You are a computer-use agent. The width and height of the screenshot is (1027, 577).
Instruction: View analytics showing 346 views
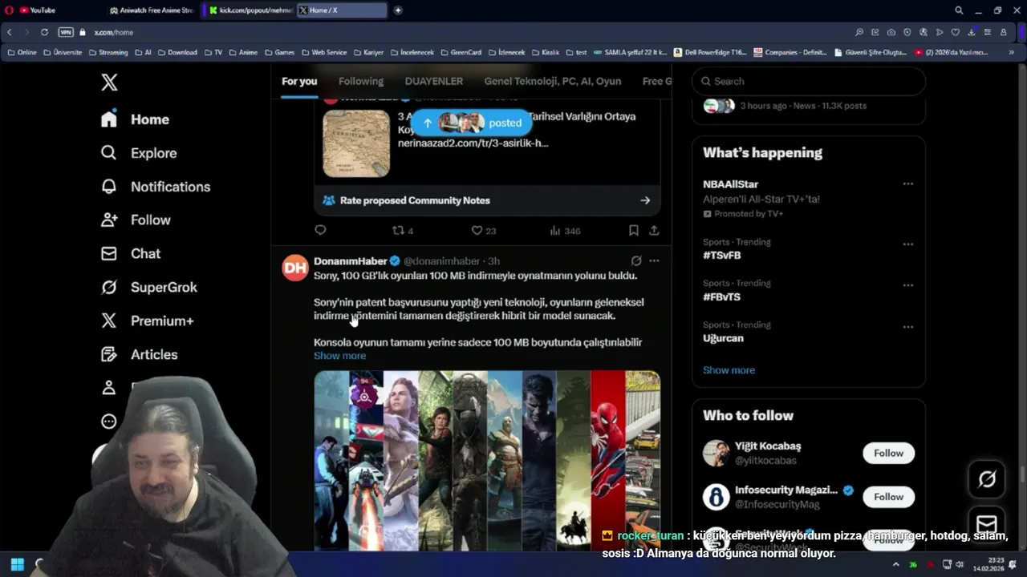click(565, 230)
